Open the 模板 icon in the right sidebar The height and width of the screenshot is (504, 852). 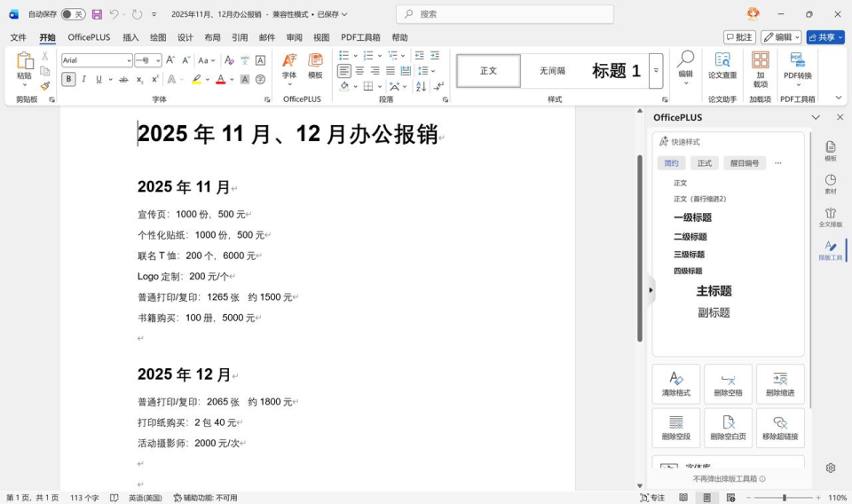point(831,151)
